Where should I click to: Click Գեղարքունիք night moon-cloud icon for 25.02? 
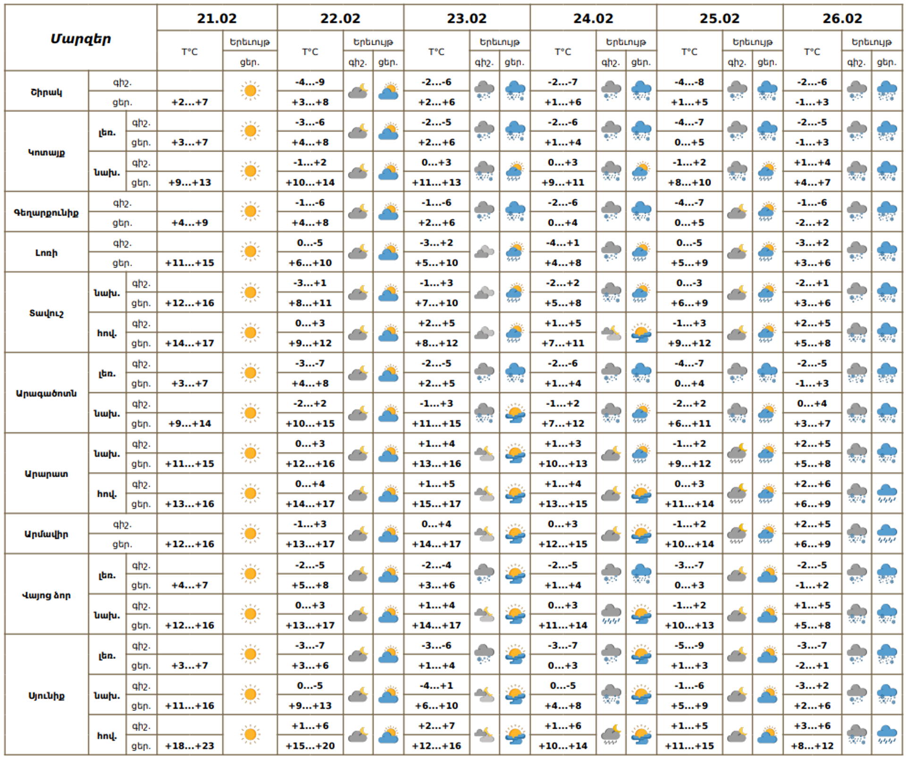click(737, 212)
